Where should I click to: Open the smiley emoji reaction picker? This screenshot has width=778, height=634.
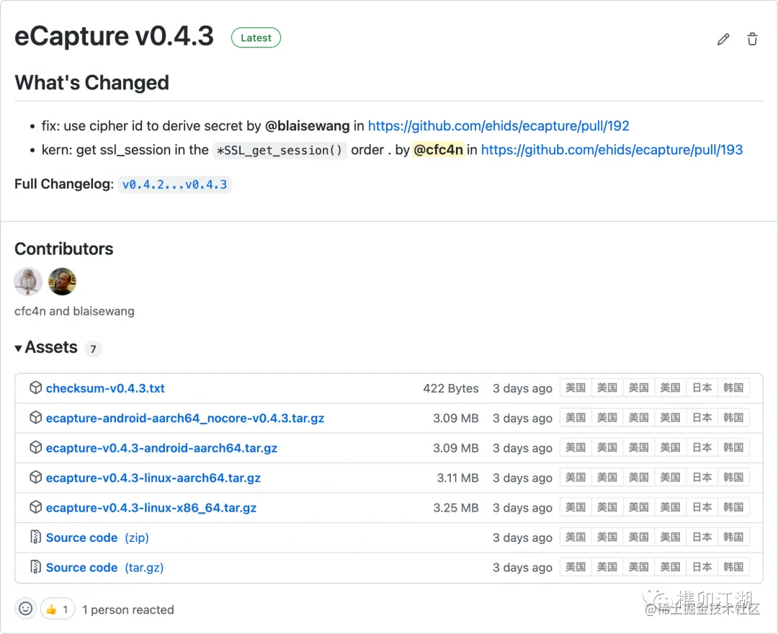[x=26, y=609]
